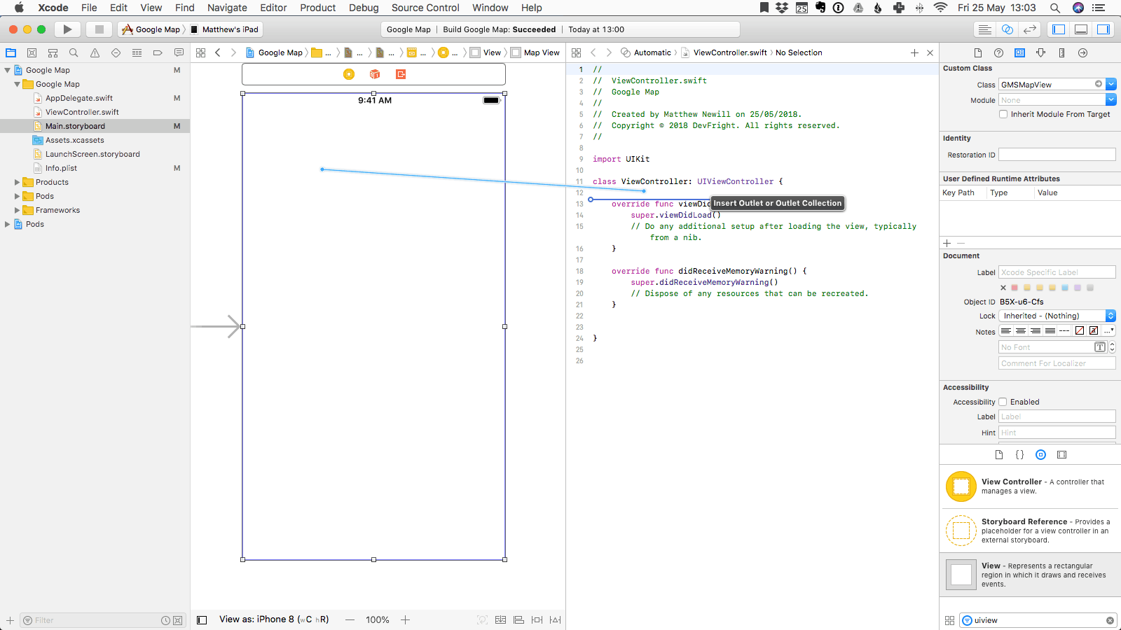
Task: Select the Object library cube icon
Action: pyautogui.click(x=1040, y=454)
